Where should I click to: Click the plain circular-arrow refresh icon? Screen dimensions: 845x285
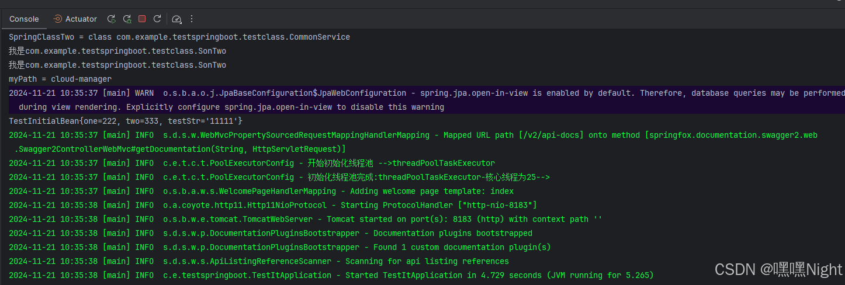pyautogui.click(x=157, y=19)
